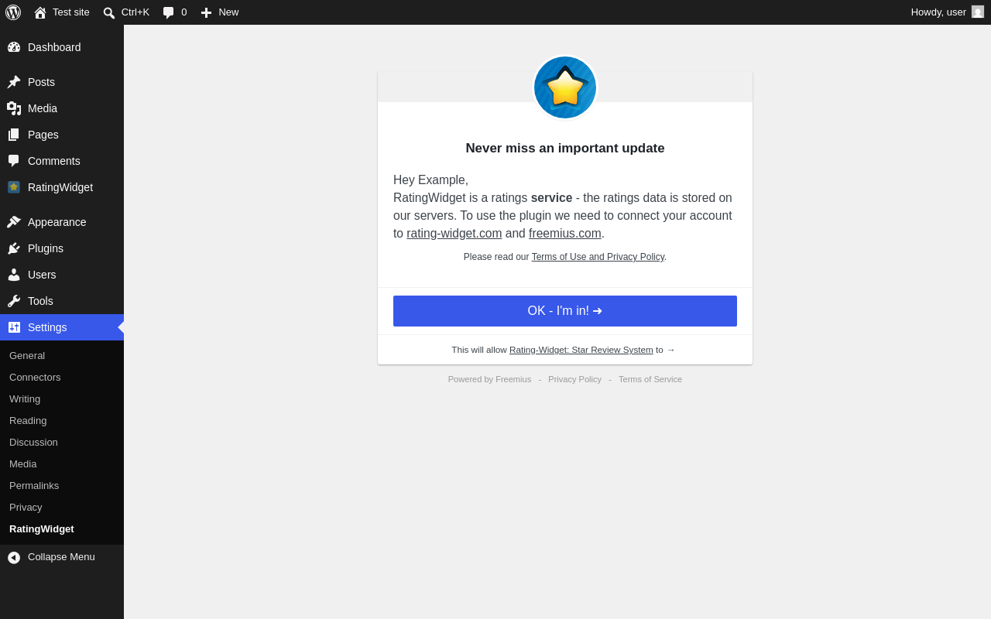This screenshot has height=619, width=991.
Task: Click the WordPress logo icon
Action: 13,12
